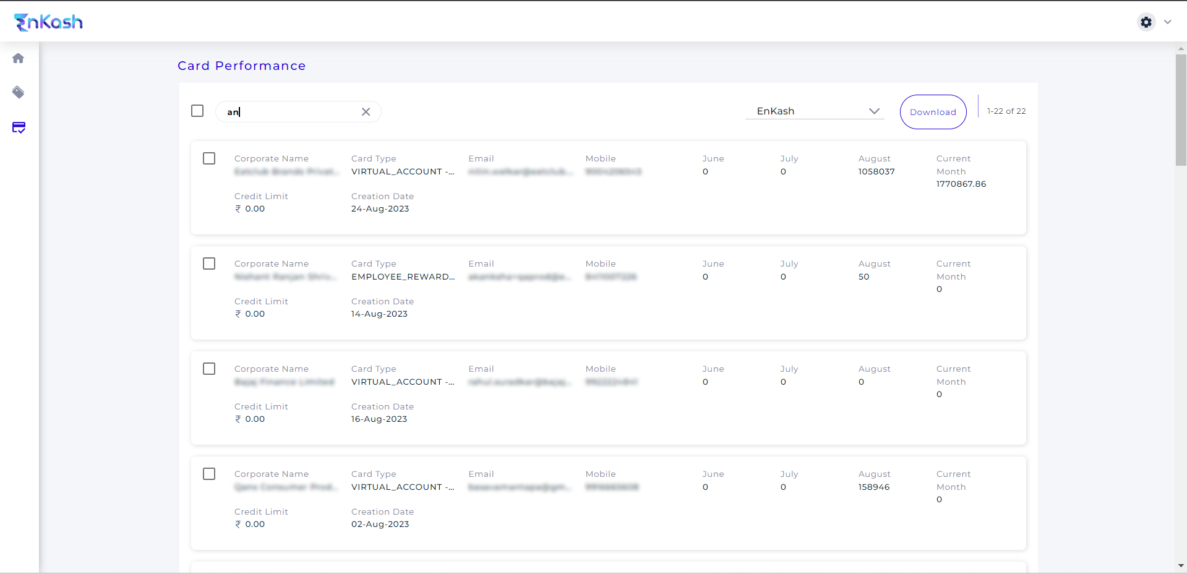Viewport: 1187px width, 574px height.
Task: Toggle the select-all checkbox beside search
Action: pos(197,111)
